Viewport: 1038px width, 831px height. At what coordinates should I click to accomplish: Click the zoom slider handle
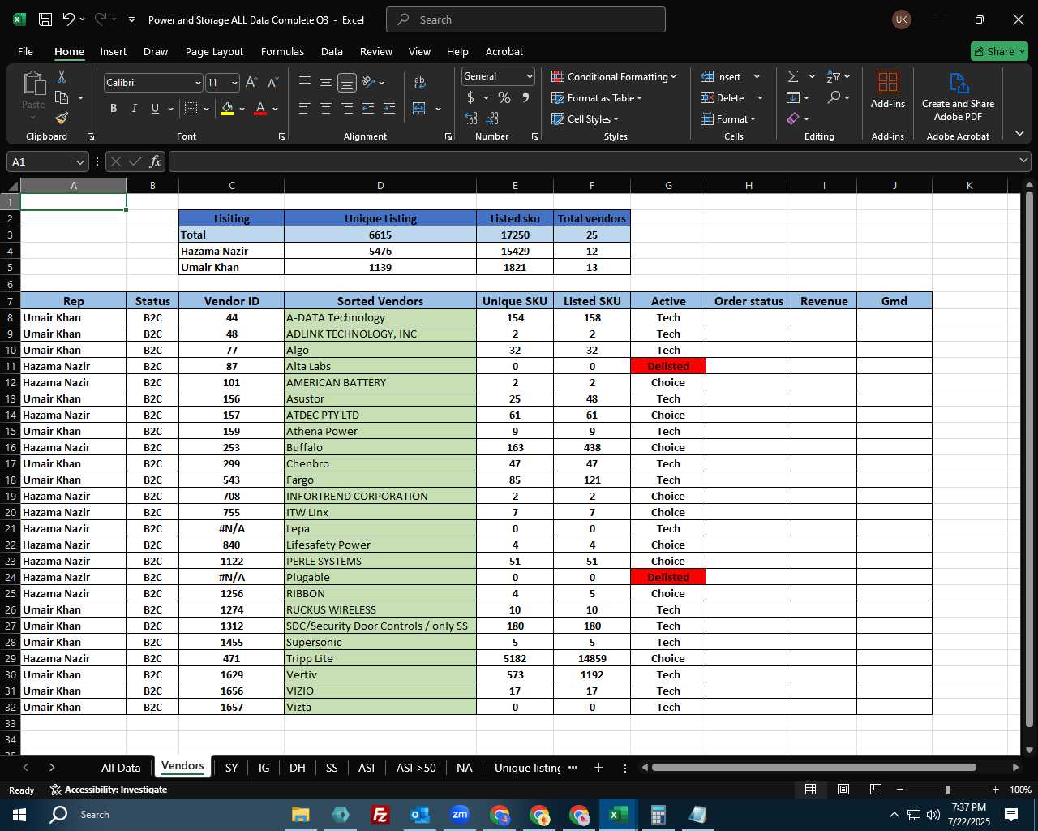(947, 790)
